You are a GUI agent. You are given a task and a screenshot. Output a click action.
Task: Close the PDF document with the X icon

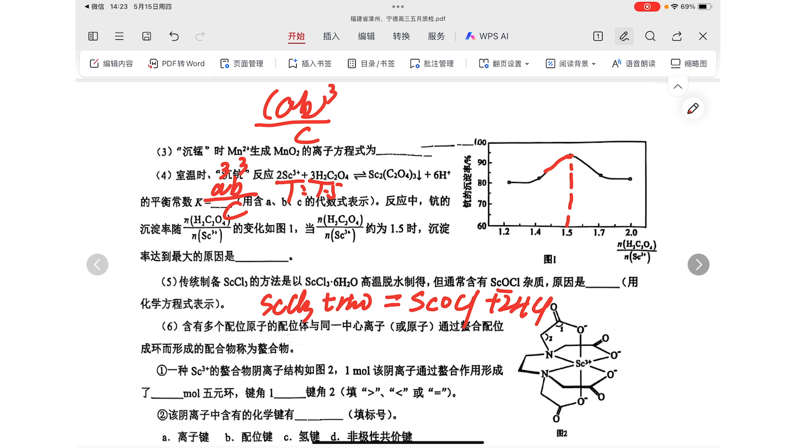coord(703,36)
